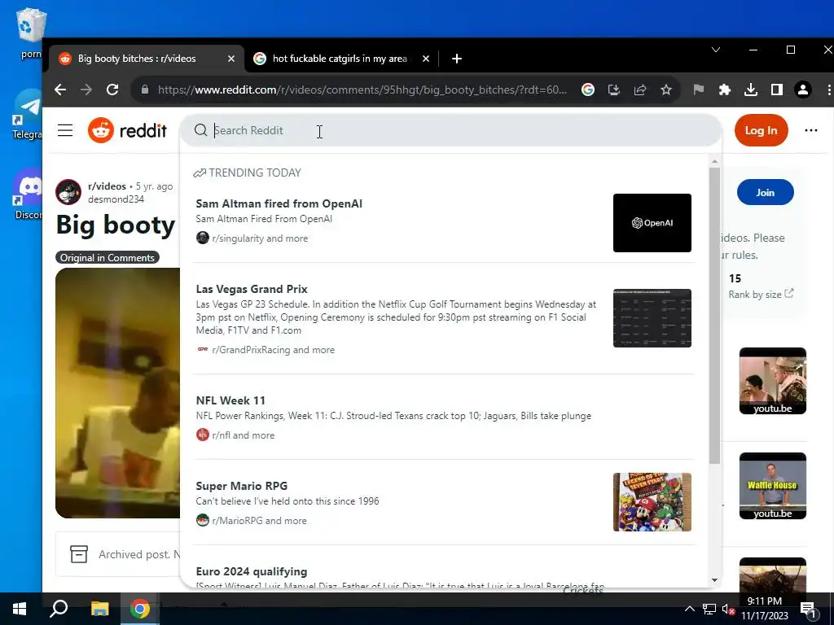Bookmark this page with the star icon

pyautogui.click(x=666, y=90)
